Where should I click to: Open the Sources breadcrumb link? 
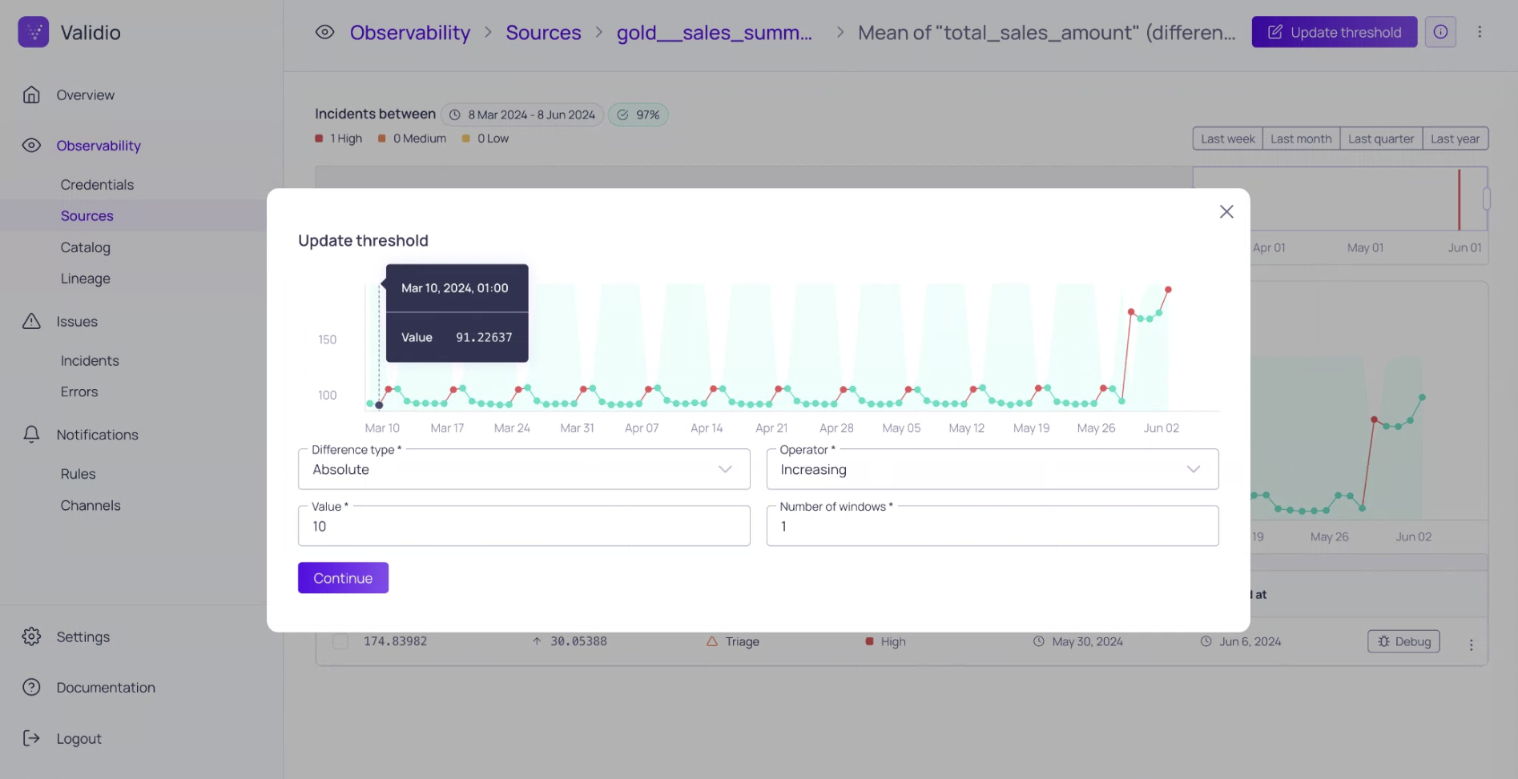click(543, 33)
